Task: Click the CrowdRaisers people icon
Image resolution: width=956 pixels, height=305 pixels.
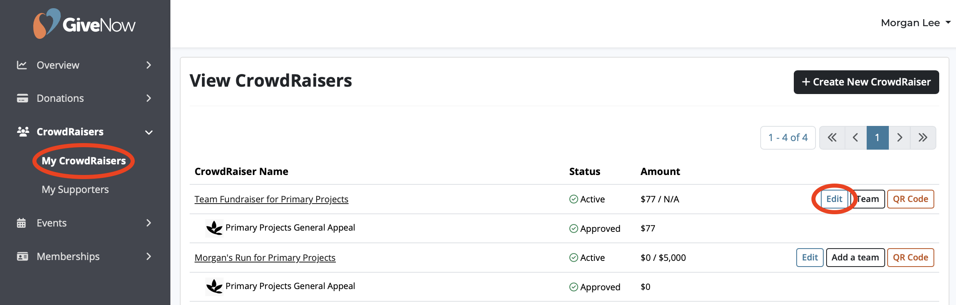Action: tap(23, 132)
